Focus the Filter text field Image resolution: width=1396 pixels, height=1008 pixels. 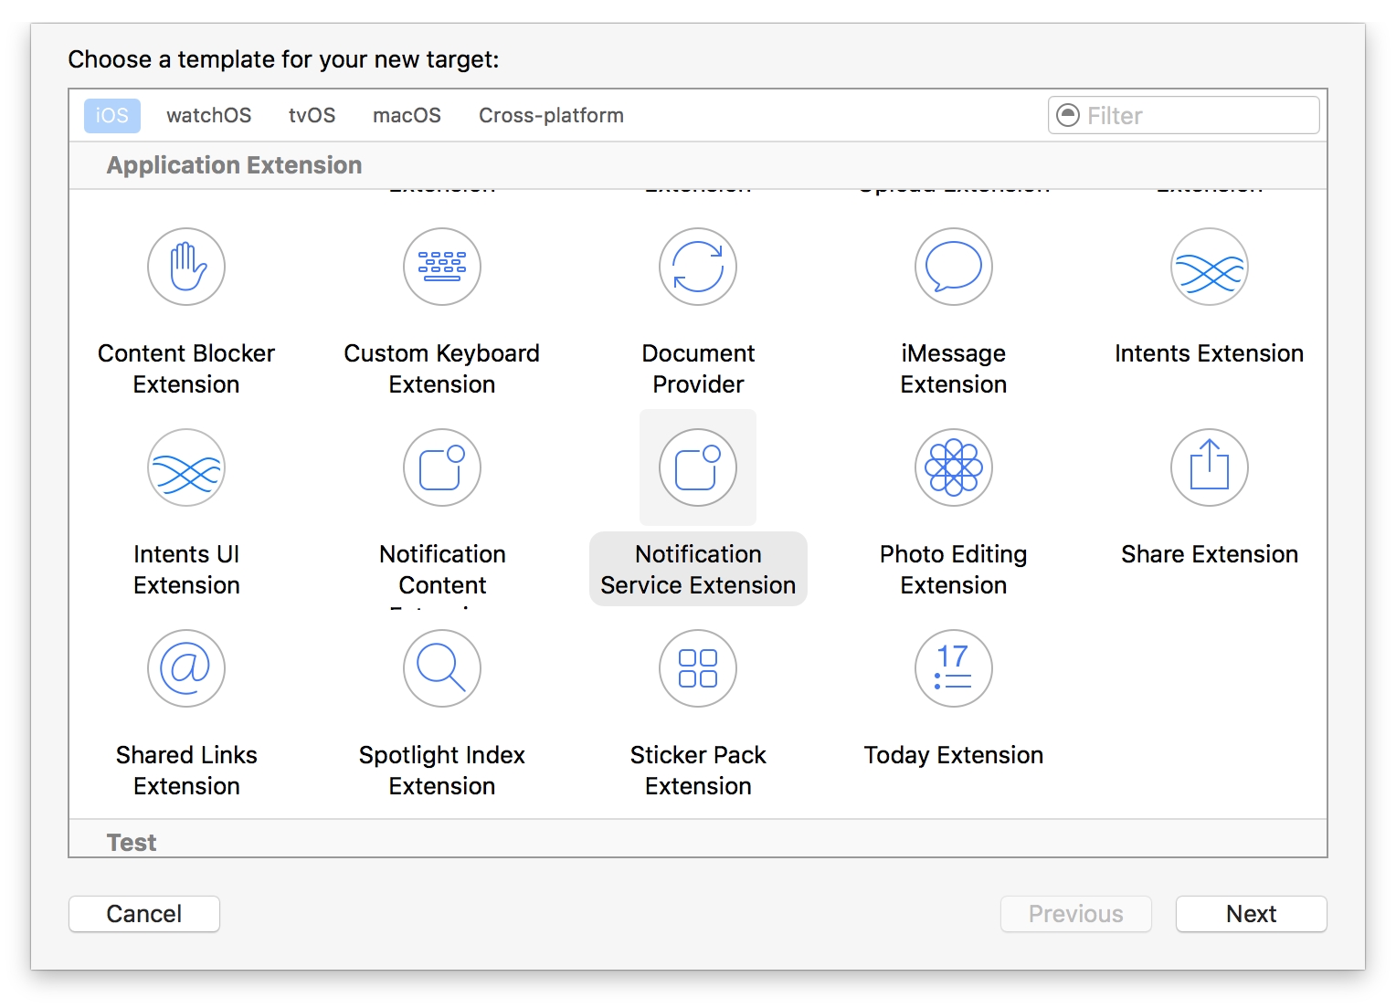[x=1183, y=115]
